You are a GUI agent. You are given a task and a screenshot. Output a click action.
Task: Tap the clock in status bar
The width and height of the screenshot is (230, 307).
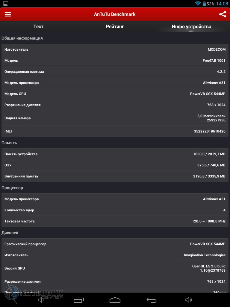[x=222, y=4]
